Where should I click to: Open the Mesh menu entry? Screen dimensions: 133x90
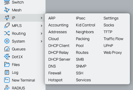tap(17, 10)
